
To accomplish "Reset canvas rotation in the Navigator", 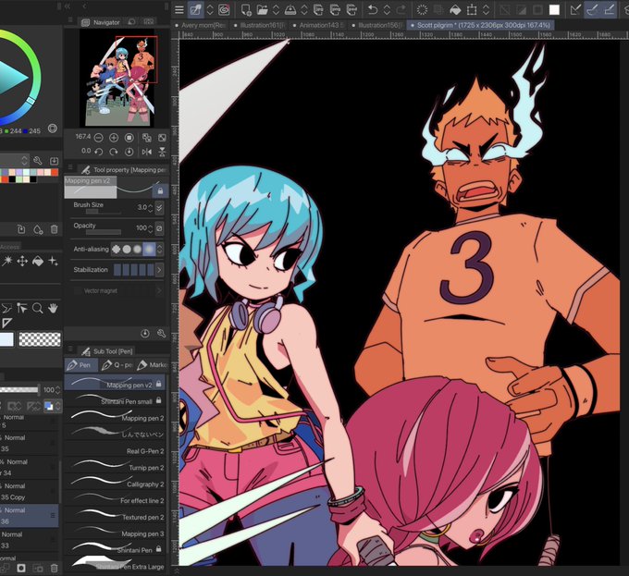I will [x=129, y=152].
